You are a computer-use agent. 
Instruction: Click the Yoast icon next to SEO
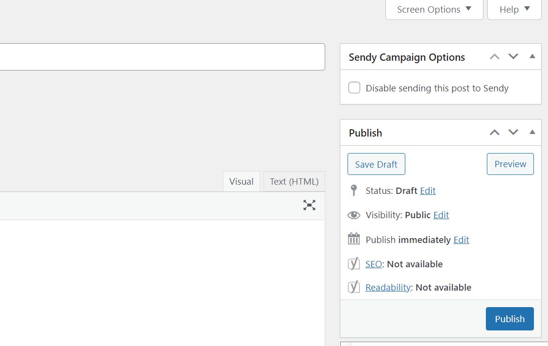click(354, 264)
